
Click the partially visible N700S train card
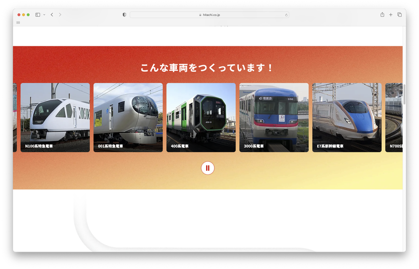[x=394, y=118]
